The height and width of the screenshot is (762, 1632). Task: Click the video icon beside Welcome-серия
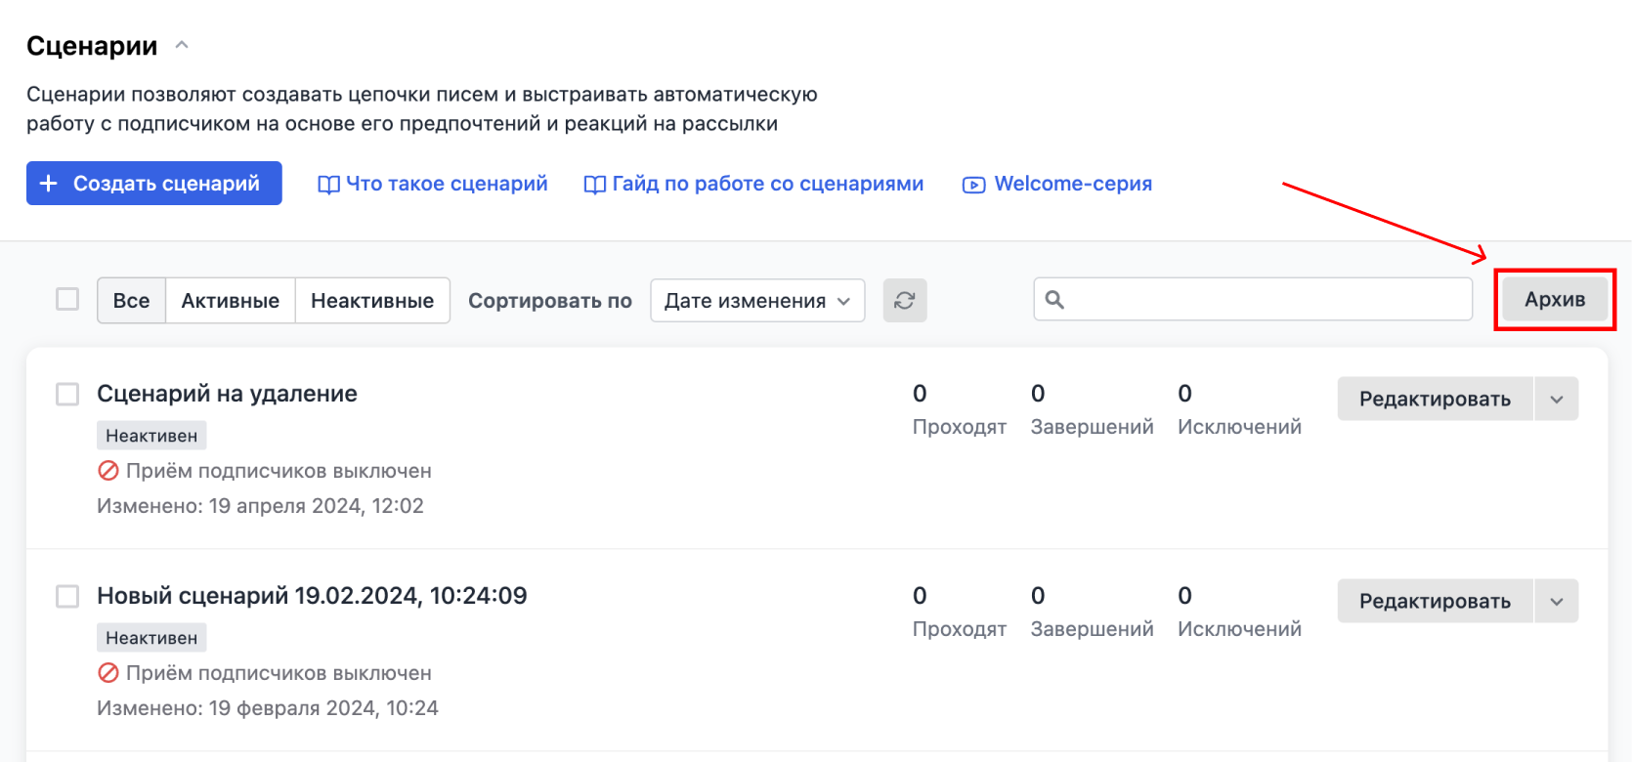coord(973,185)
